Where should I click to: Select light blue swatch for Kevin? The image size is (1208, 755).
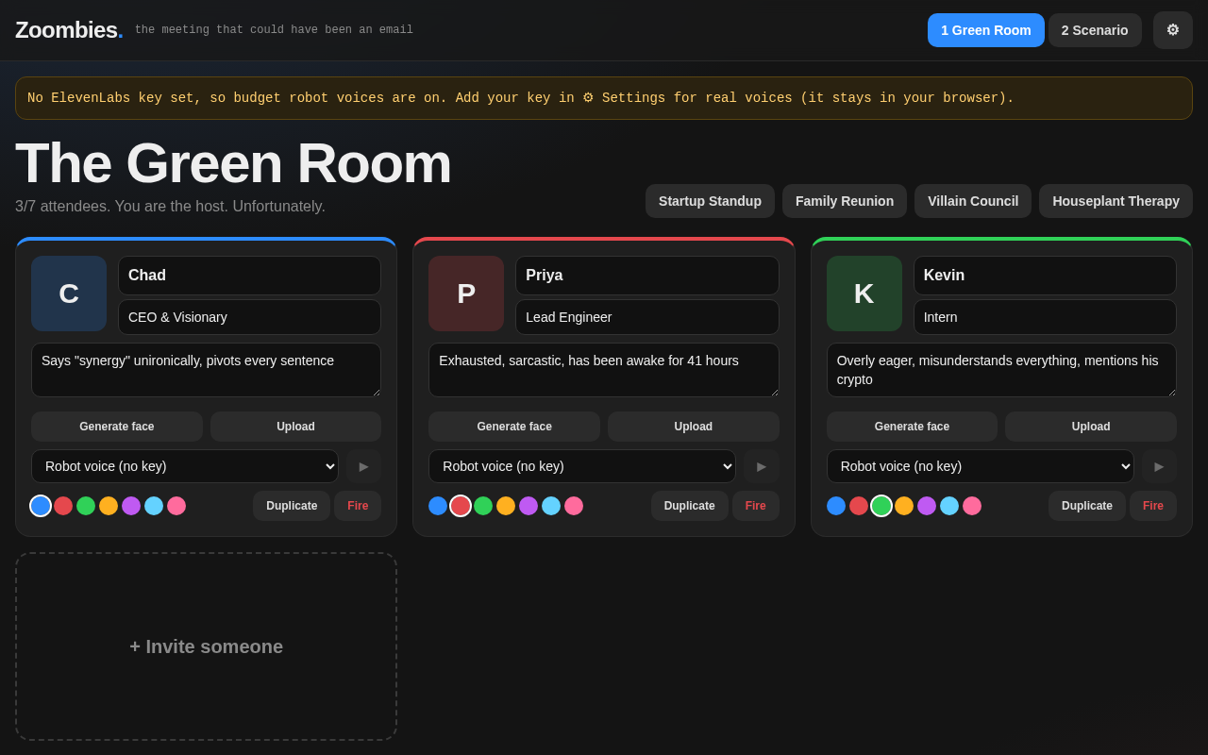[x=949, y=506]
